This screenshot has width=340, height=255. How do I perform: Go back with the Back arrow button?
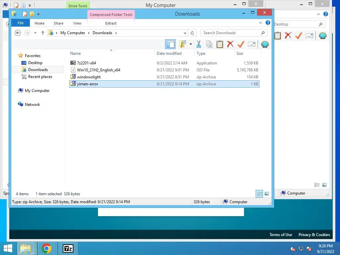tap(18, 33)
